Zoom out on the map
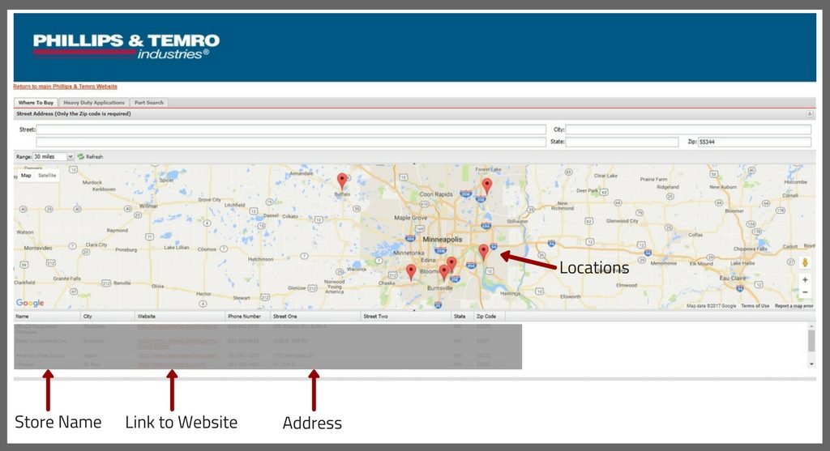Viewport: 830px width, 451px height. tap(805, 291)
